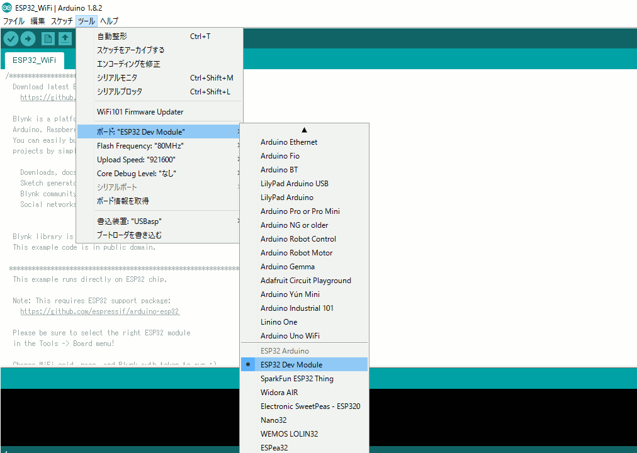Select Arduino NG or older board

point(304,225)
